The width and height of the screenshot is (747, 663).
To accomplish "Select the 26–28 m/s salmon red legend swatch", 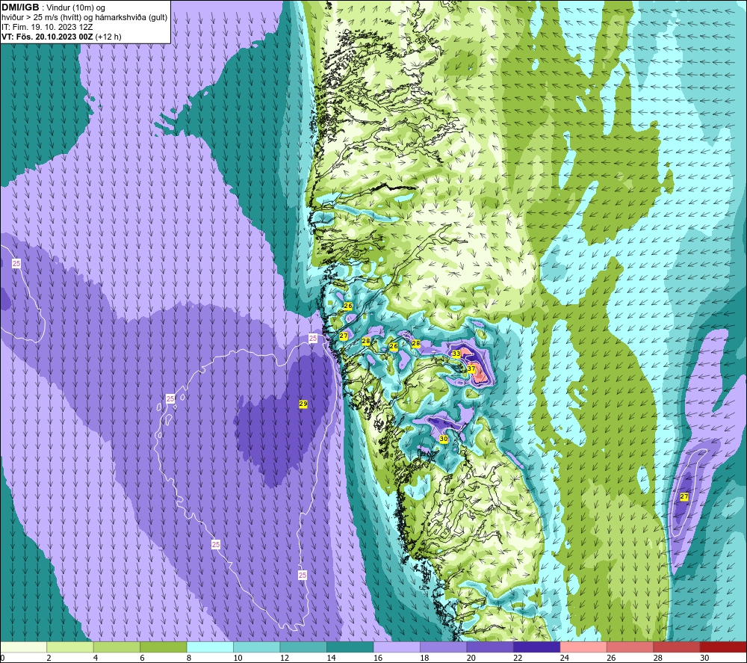I will pos(630,647).
